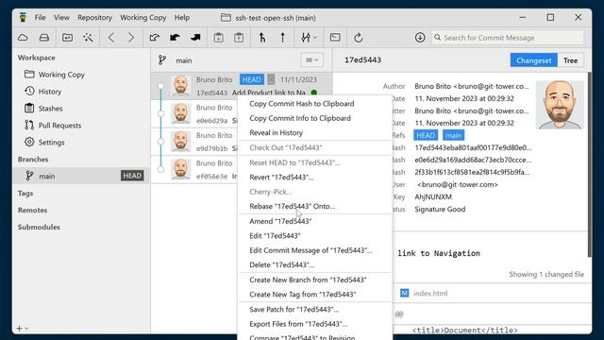Image resolution: width=604 pixels, height=340 pixels.
Task: Expand the Tags section
Action: pos(25,193)
